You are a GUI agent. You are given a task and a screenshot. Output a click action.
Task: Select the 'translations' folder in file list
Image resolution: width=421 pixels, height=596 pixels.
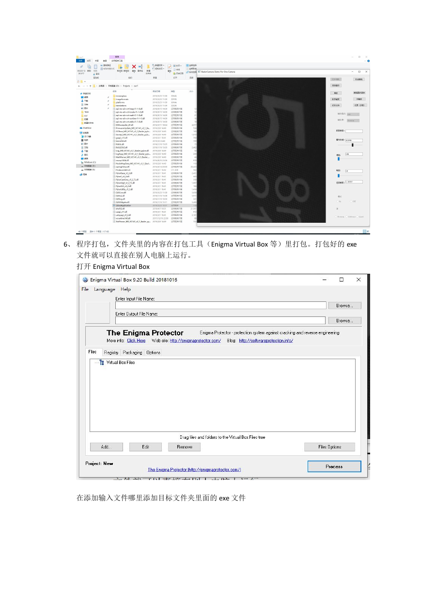[x=120, y=105]
